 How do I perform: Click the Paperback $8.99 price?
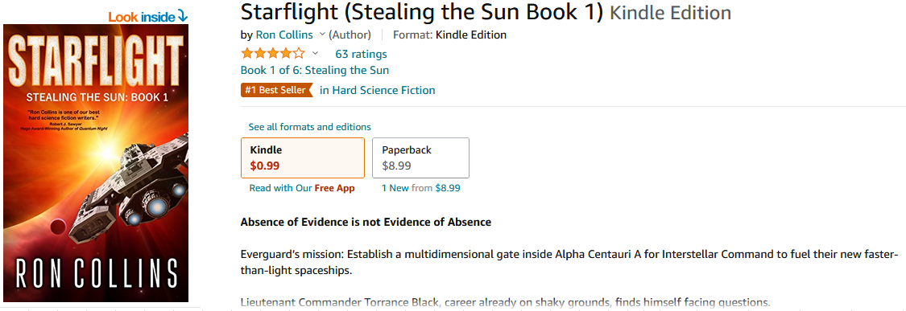click(396, 167)
